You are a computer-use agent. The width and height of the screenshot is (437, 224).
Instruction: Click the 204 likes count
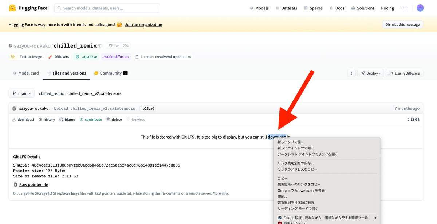pos(126,46)
